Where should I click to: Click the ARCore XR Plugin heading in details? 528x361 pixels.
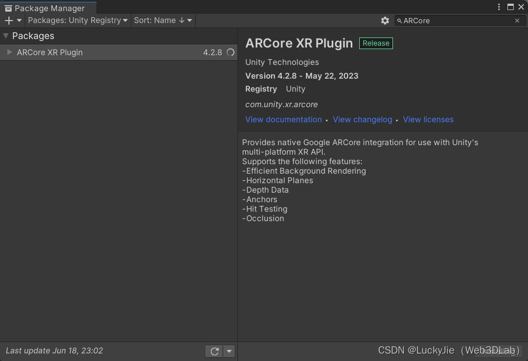click(x=299, y=43)
